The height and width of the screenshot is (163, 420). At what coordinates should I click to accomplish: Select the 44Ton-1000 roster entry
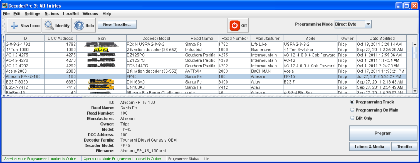click(206, 50)
